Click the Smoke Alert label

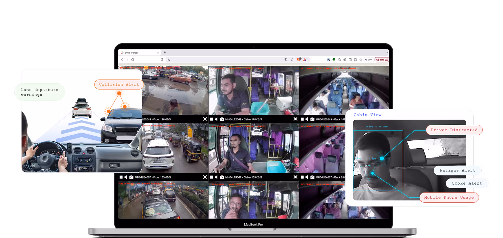tap(467, 183)
